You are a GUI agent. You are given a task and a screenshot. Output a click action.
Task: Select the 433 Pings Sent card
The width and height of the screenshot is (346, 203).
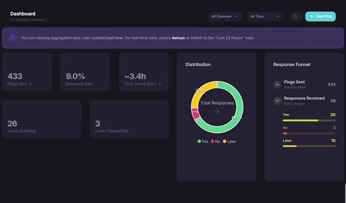27,72
